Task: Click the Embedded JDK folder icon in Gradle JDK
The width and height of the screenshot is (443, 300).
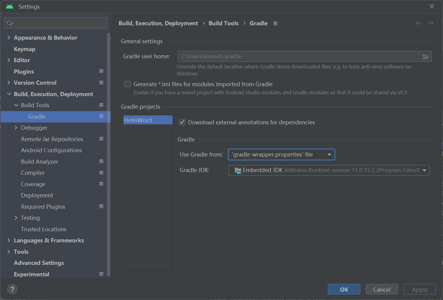Action: point(238,170)
